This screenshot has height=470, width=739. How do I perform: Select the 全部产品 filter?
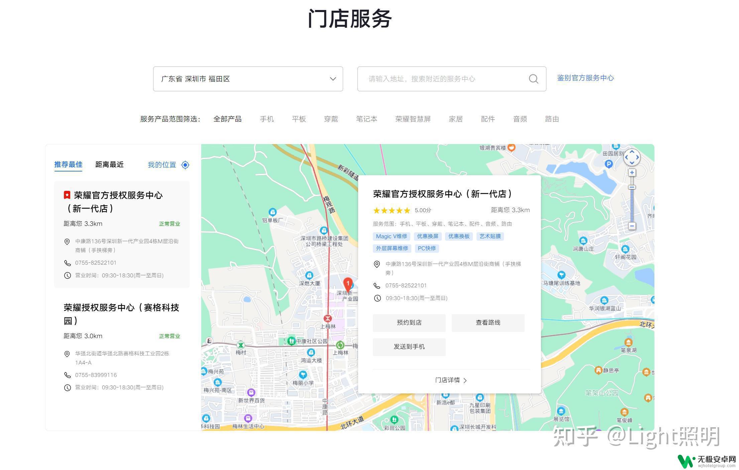(x=227, y=119)
